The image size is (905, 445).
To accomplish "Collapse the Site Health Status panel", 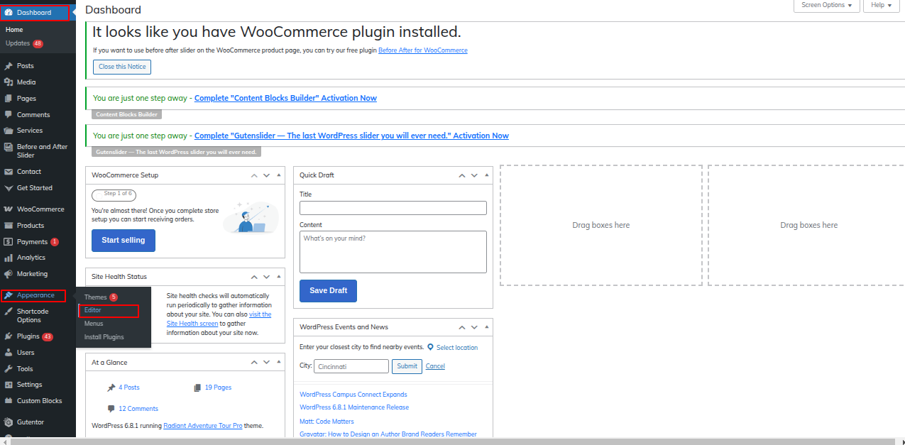I will pos(279,277).
